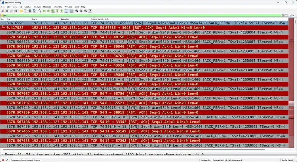297x162 pixels.
Task: Jump to the first packet icon
Action: click(57, 11)
